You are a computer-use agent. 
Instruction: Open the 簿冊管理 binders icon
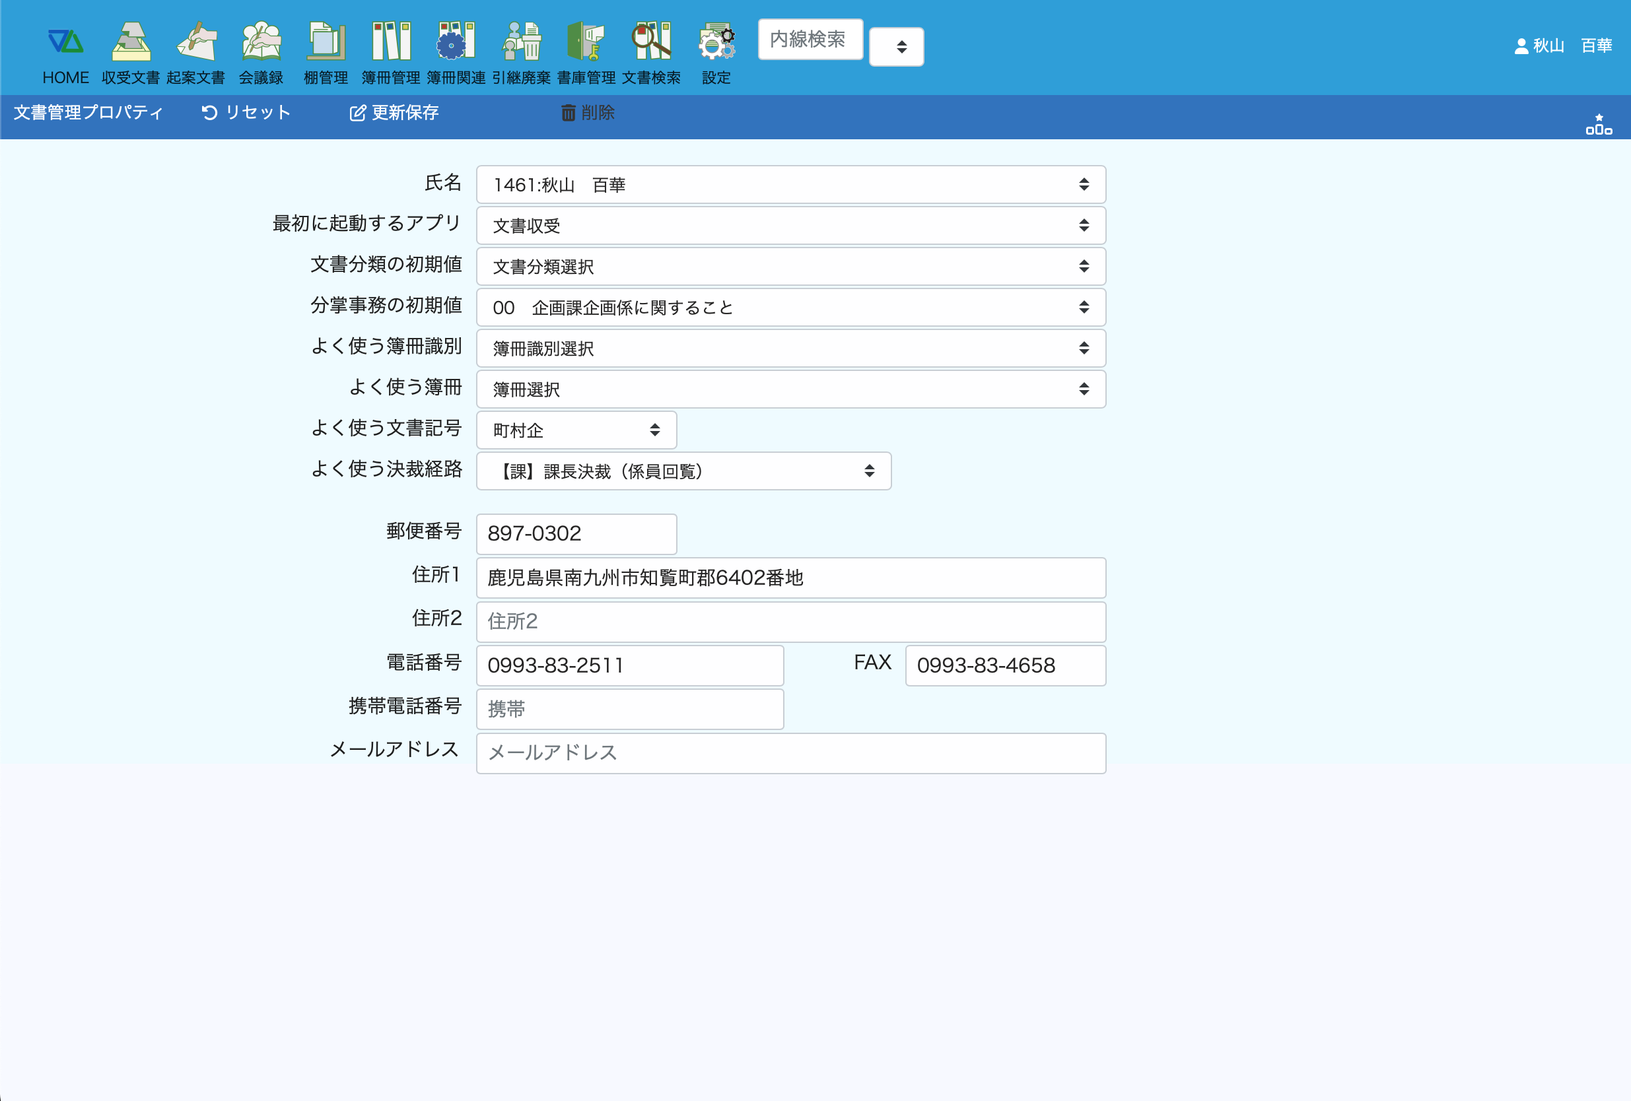[x=391, y=42]
